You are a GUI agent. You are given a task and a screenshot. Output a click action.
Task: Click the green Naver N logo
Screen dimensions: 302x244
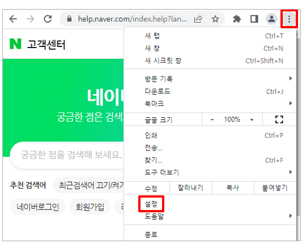tap(15, 44)
